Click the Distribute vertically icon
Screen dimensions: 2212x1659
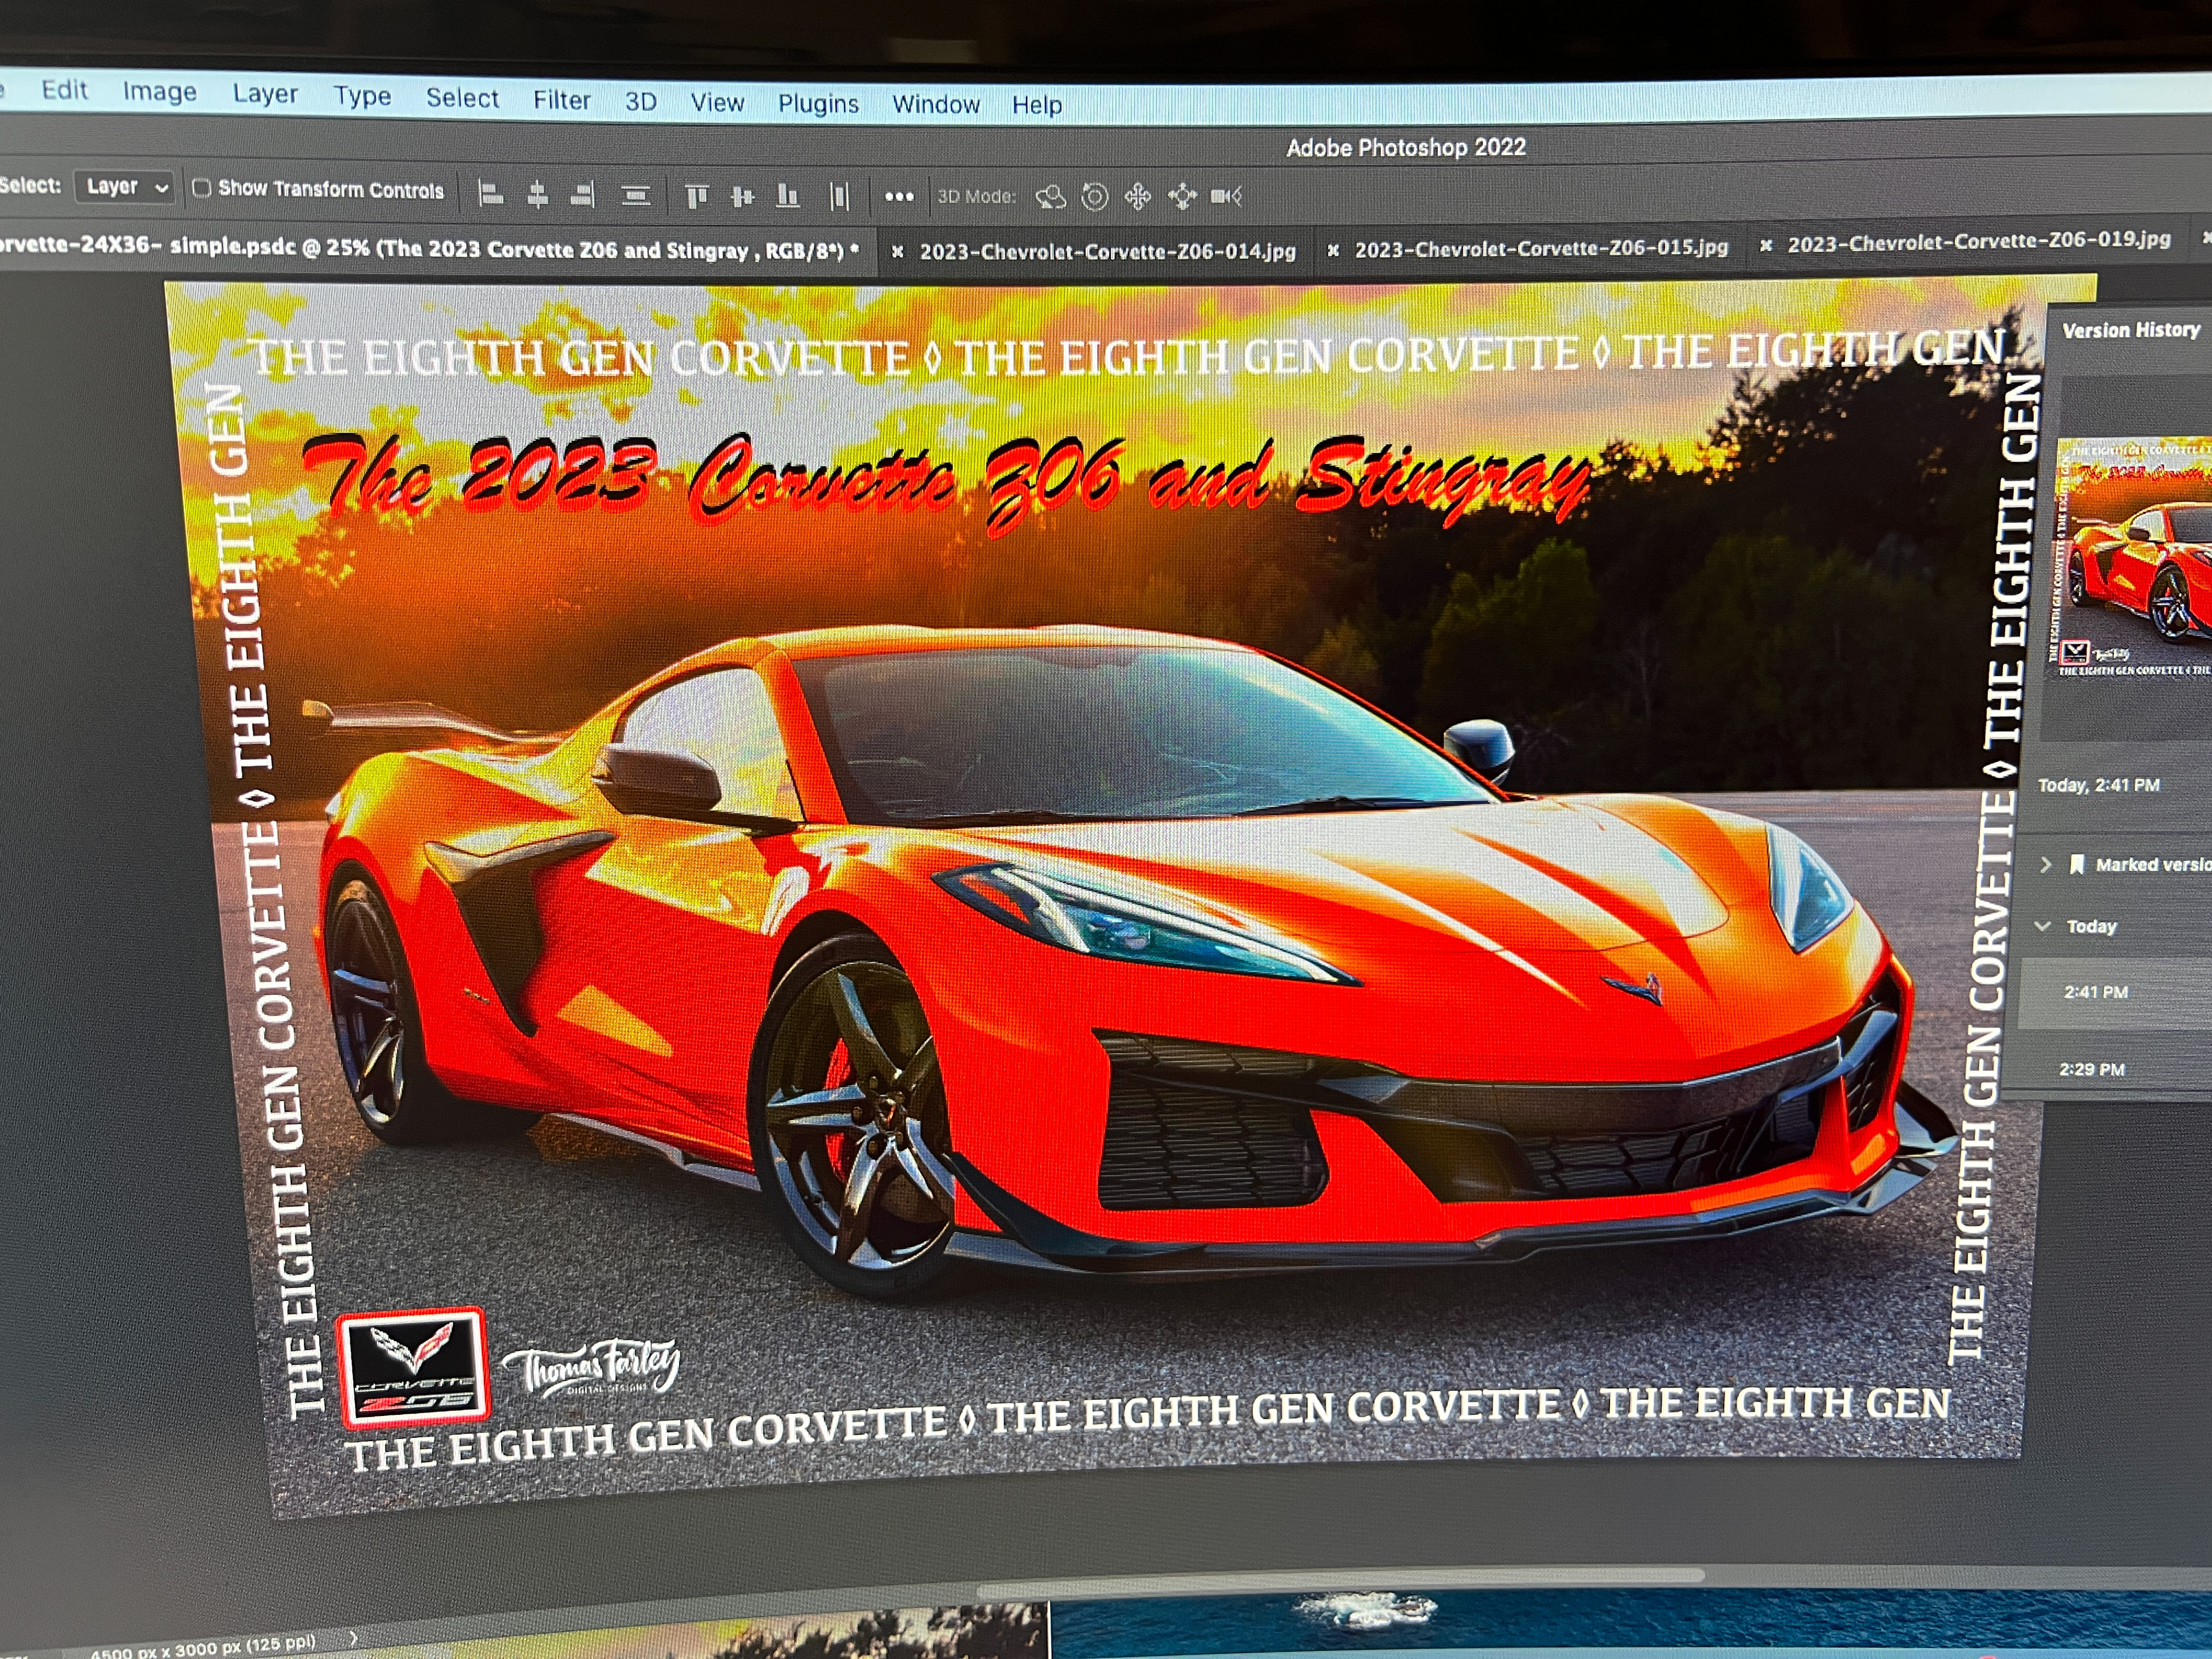click(x=636, y=195)
